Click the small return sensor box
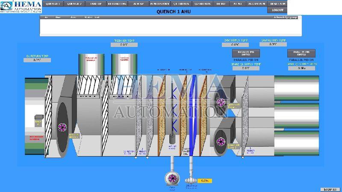342x192 pixels. click(x=39, y=117)
